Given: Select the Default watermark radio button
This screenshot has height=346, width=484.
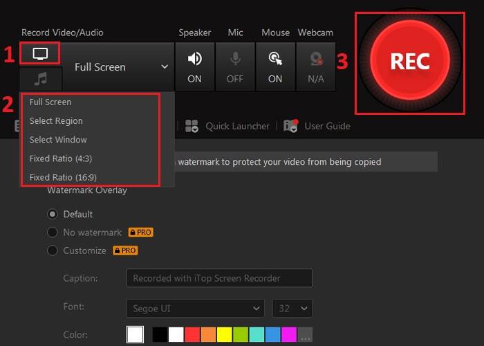Looking at the screenshot, I should click(x=53, y=214).
